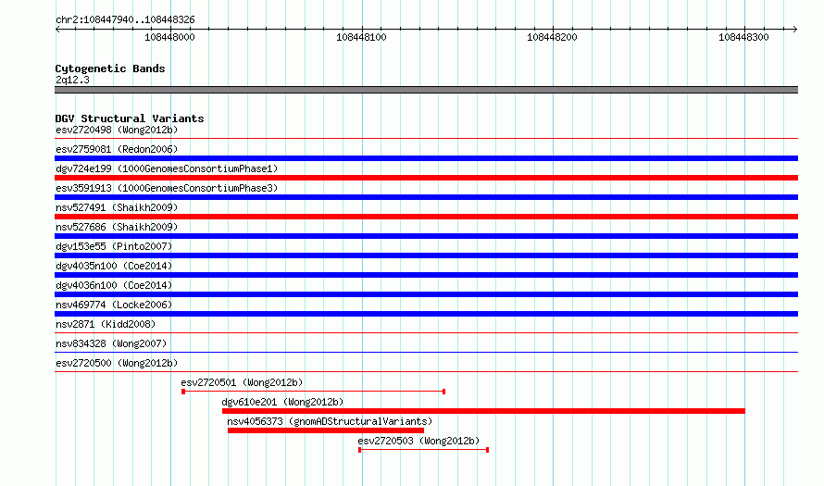This screenshot has height=486, width=824.
Task: Click ruler position 108448300
Action: coord(743,37)
